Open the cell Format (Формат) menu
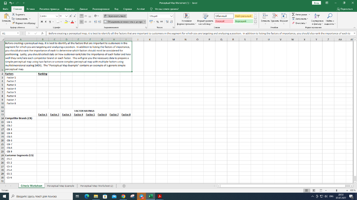Viewport: 357px width, 200px height. coord(284,19)
